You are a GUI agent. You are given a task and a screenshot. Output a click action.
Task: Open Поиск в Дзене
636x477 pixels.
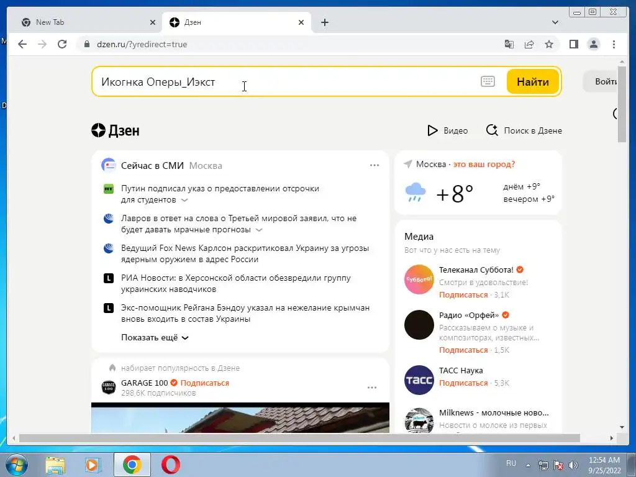524,130
